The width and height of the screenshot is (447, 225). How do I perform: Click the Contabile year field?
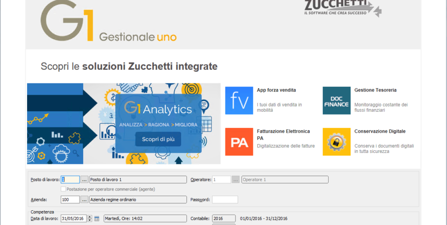pyautogui.click(x=224, y=218)
